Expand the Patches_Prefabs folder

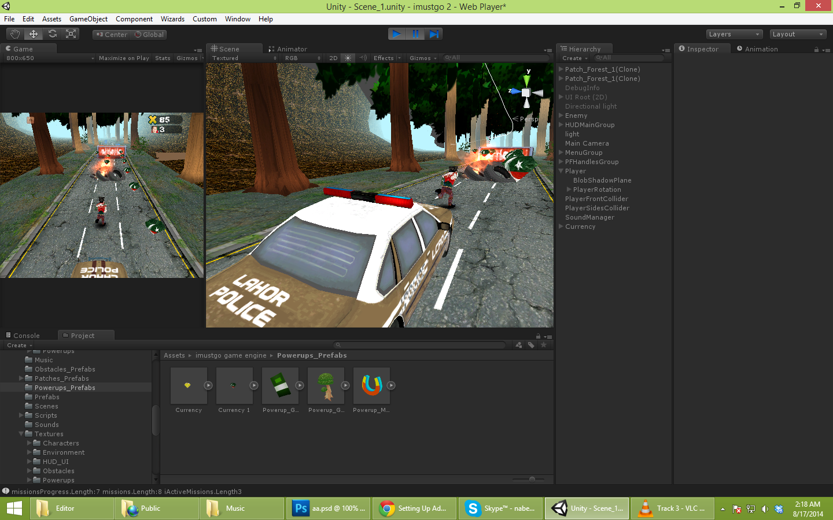21,378
